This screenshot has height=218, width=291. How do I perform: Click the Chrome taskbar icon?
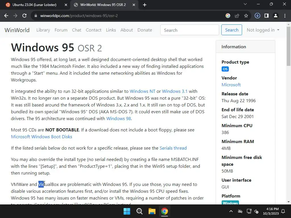[x=165, y=211]
